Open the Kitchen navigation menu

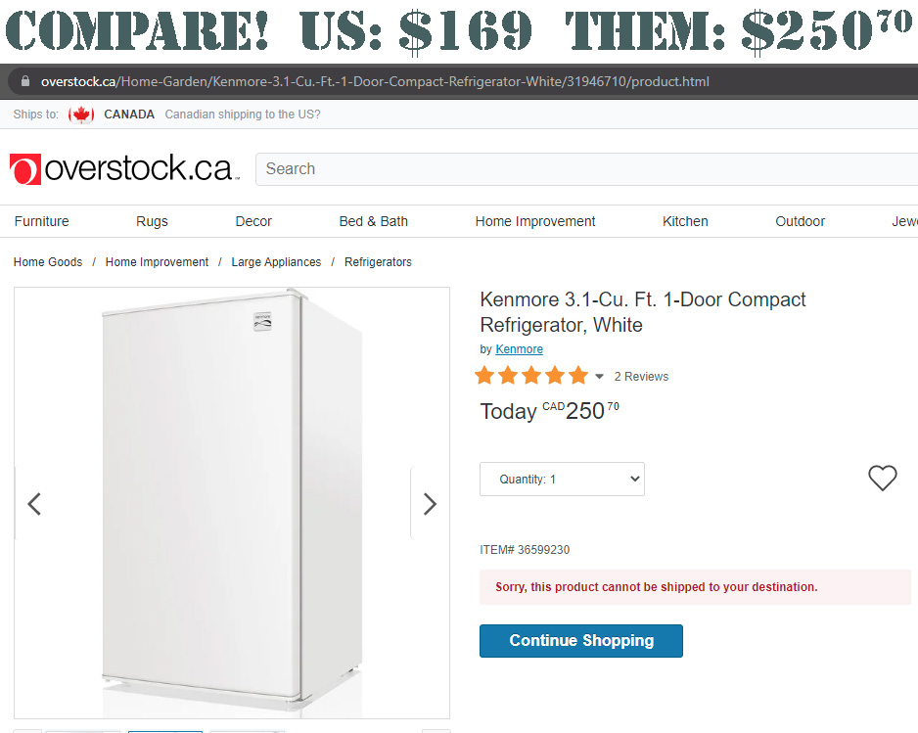[684, 221]
